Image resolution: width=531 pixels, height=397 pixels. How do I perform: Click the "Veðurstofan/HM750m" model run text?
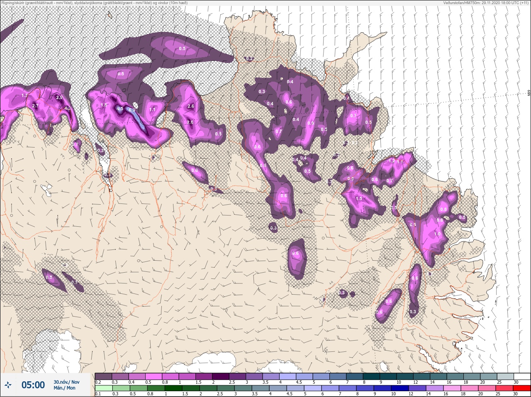485,3
